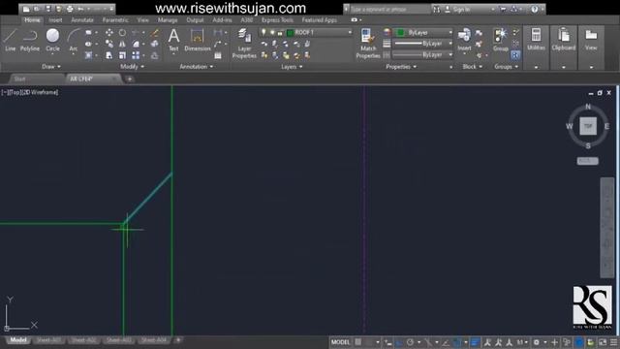Click the Plot printer icon in quick access
Viewport: 620px width, 349px height.
[x=70, y=9]
